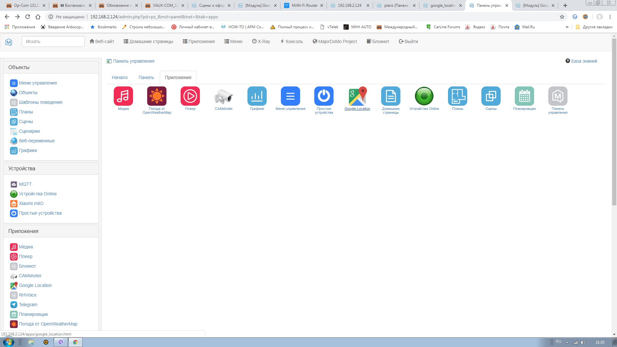Image resolution: width=617 pixels, height=347 pixels.
Task: Launch the CAMshoter camera icon
Action: click(223, 96)
